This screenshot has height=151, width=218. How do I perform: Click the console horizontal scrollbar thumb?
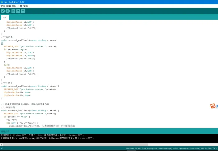pyautogui.click(x=75, y=145)
